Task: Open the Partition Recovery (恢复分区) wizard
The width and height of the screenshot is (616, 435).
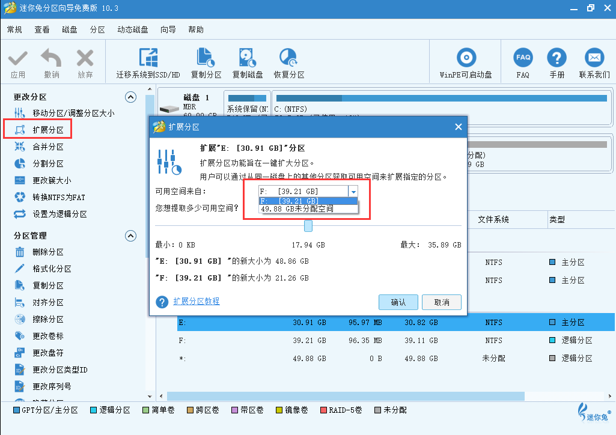Action: pos(289,63)
